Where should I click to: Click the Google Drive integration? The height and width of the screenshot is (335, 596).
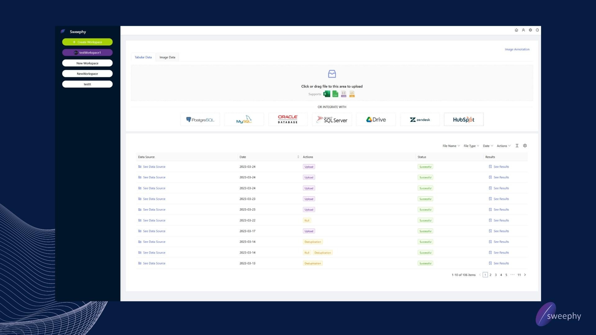tap(376, 120)
